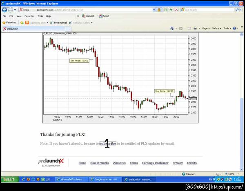The image size is (245, 191).
Task: Open the Favorites menu
Action: point(29,16)
